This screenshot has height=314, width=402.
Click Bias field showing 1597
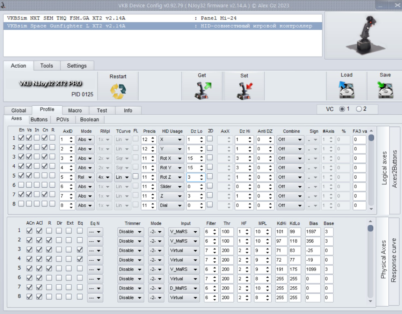(313, 232)
